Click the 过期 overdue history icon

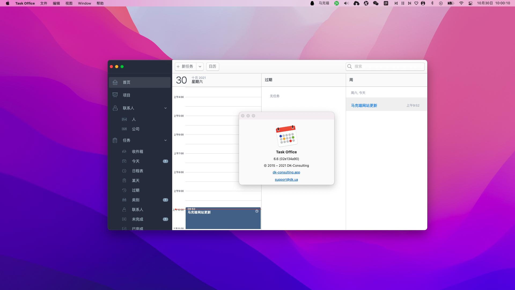coord(124,190)
